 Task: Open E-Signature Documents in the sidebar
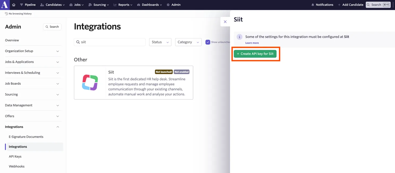click(26, 137)
